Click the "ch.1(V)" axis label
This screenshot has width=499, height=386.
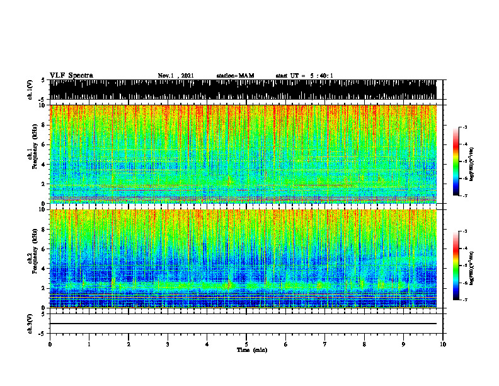30,90
